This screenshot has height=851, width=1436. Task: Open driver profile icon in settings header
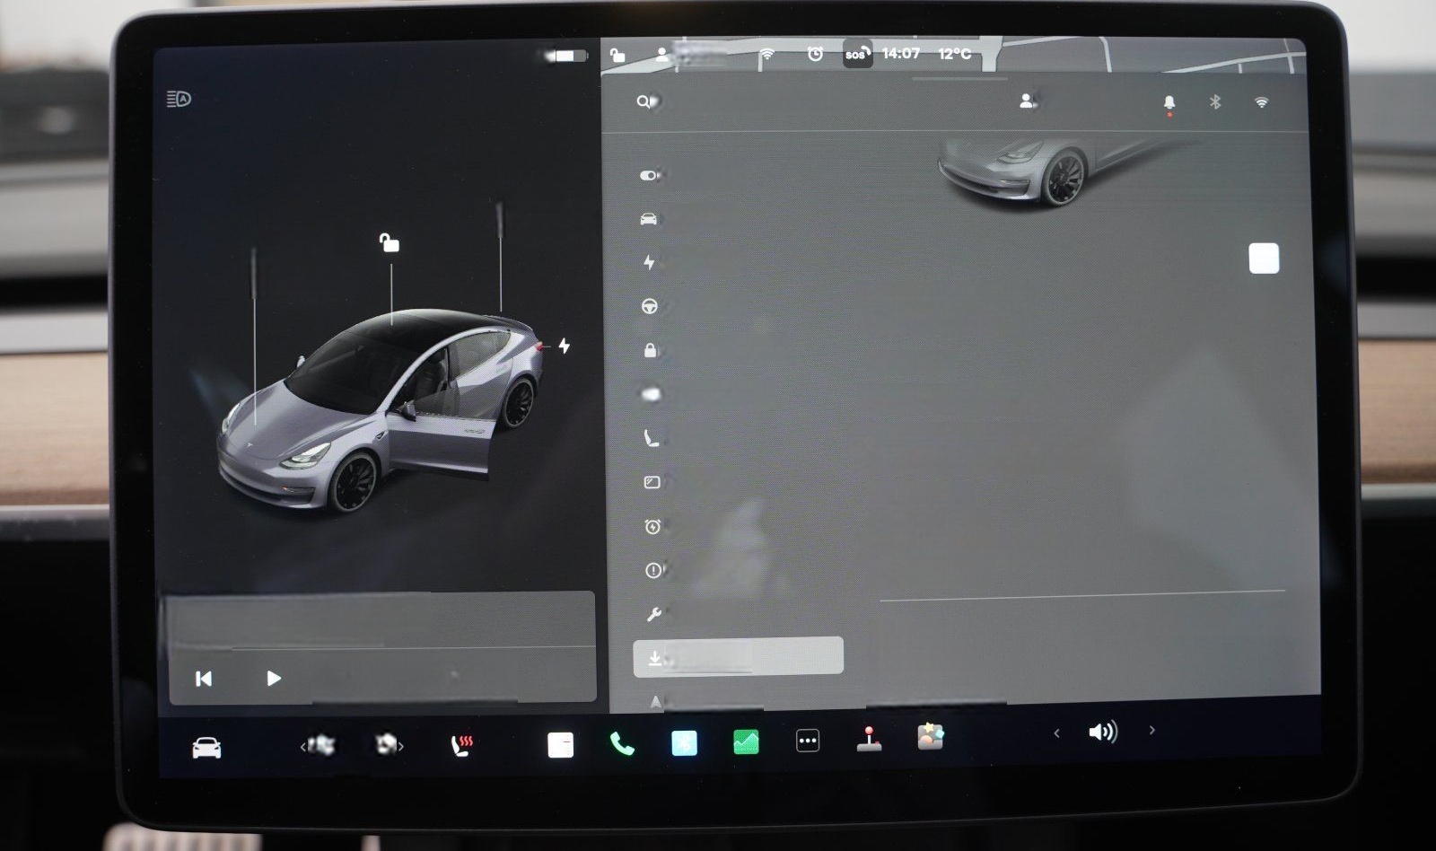[x=1028, y=101]
